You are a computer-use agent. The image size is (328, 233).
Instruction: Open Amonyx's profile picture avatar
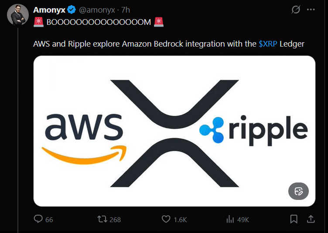17,15
